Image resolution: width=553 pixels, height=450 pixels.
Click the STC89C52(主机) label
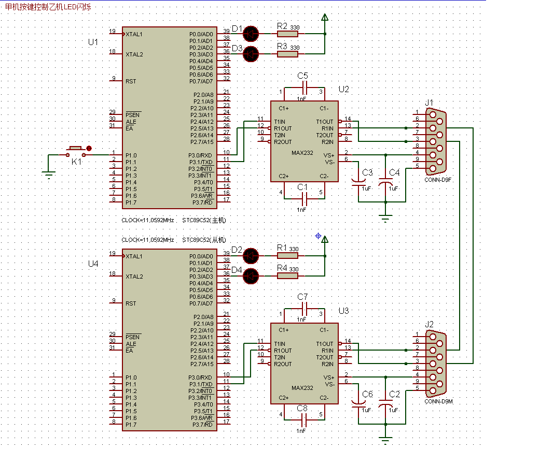pyautogui.click(x=204, y=220)
